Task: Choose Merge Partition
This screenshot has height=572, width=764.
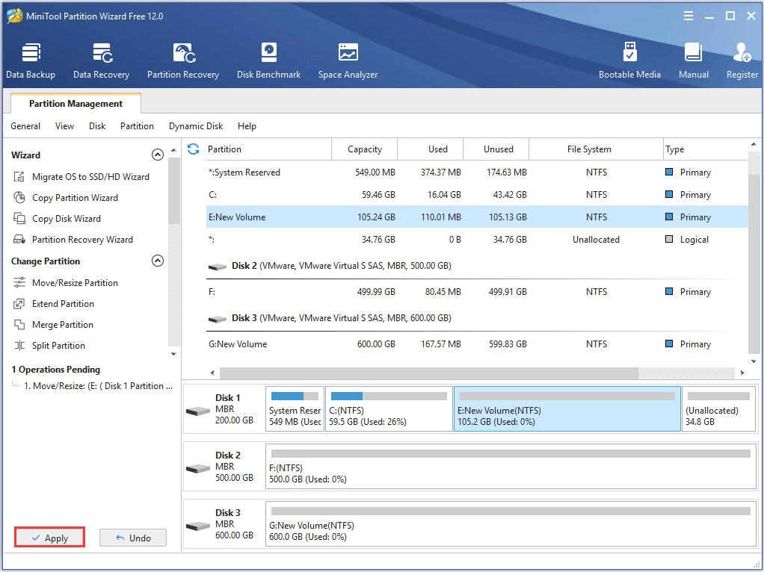Action: pos(53,325)
